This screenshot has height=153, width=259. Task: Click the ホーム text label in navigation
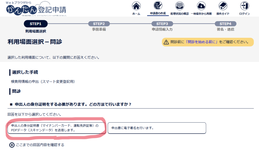[x=136, y=14]
